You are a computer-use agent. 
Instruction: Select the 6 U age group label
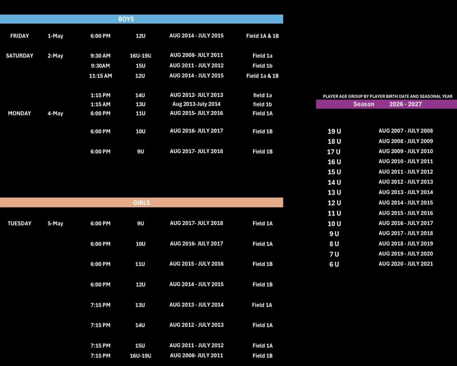click(x=334, y=264)
